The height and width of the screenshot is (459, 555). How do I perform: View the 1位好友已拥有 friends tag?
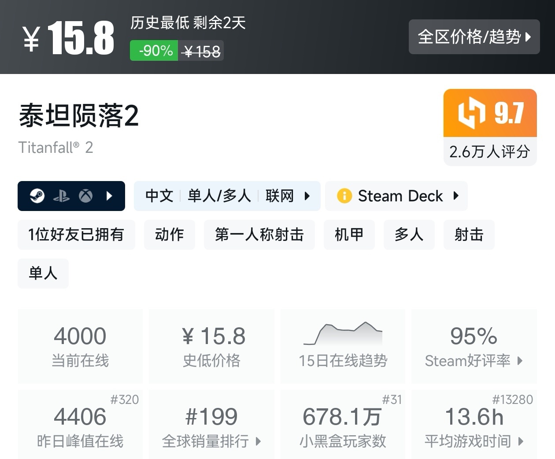tap(76, 235)
